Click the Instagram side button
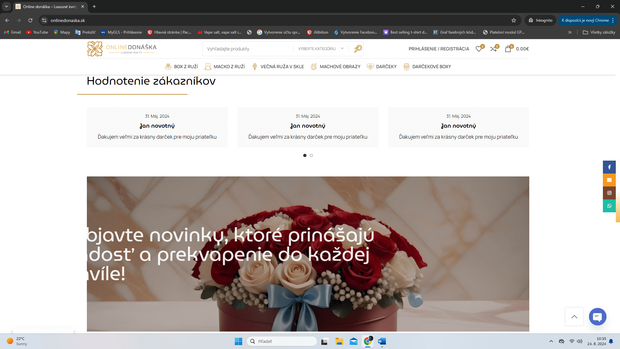 coord(609,193)
